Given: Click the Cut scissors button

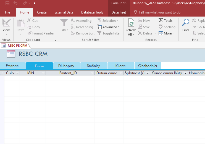Looking at the screenshot, I should tap(33, 20).
